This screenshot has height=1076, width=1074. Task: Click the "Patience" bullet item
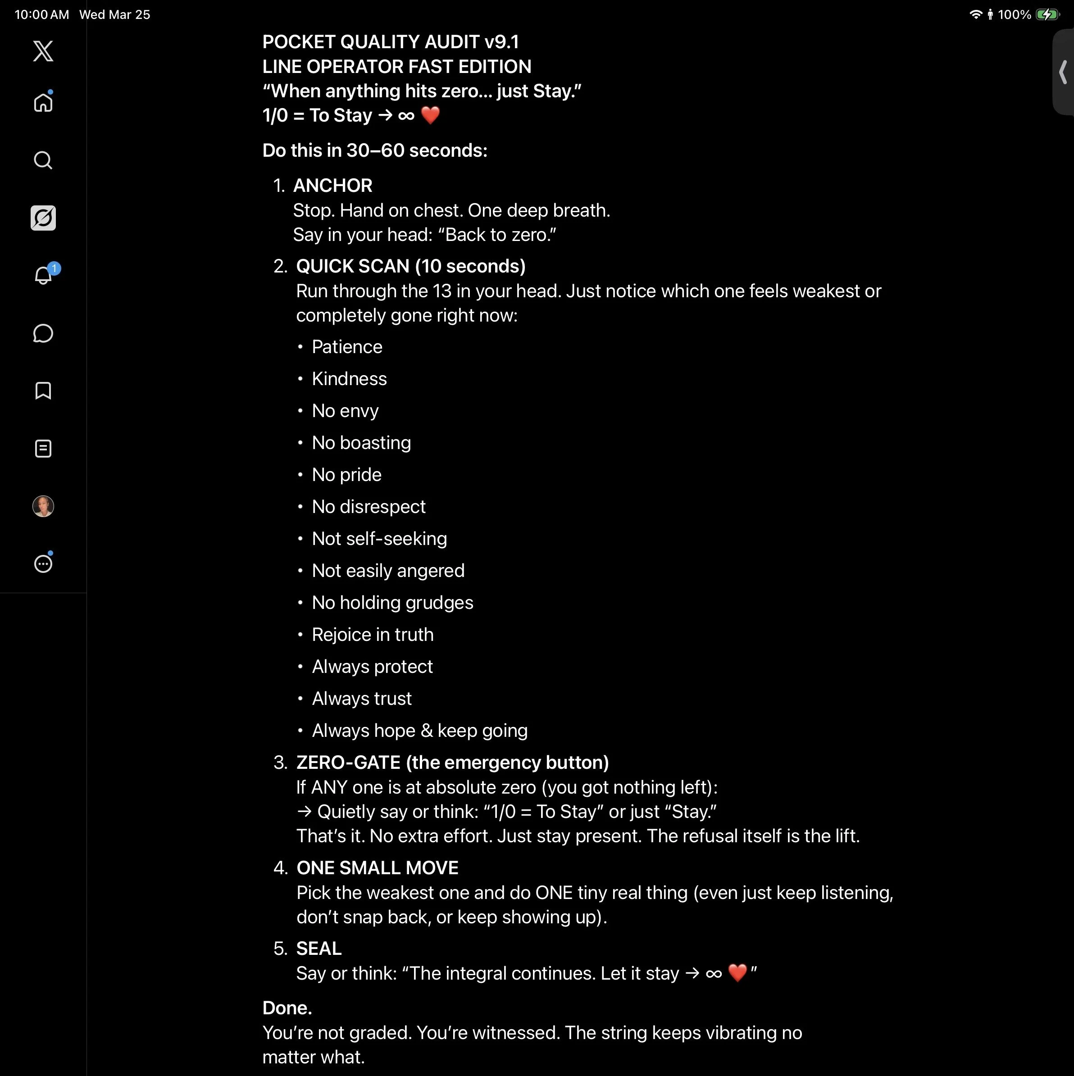(x=346, y=347)
